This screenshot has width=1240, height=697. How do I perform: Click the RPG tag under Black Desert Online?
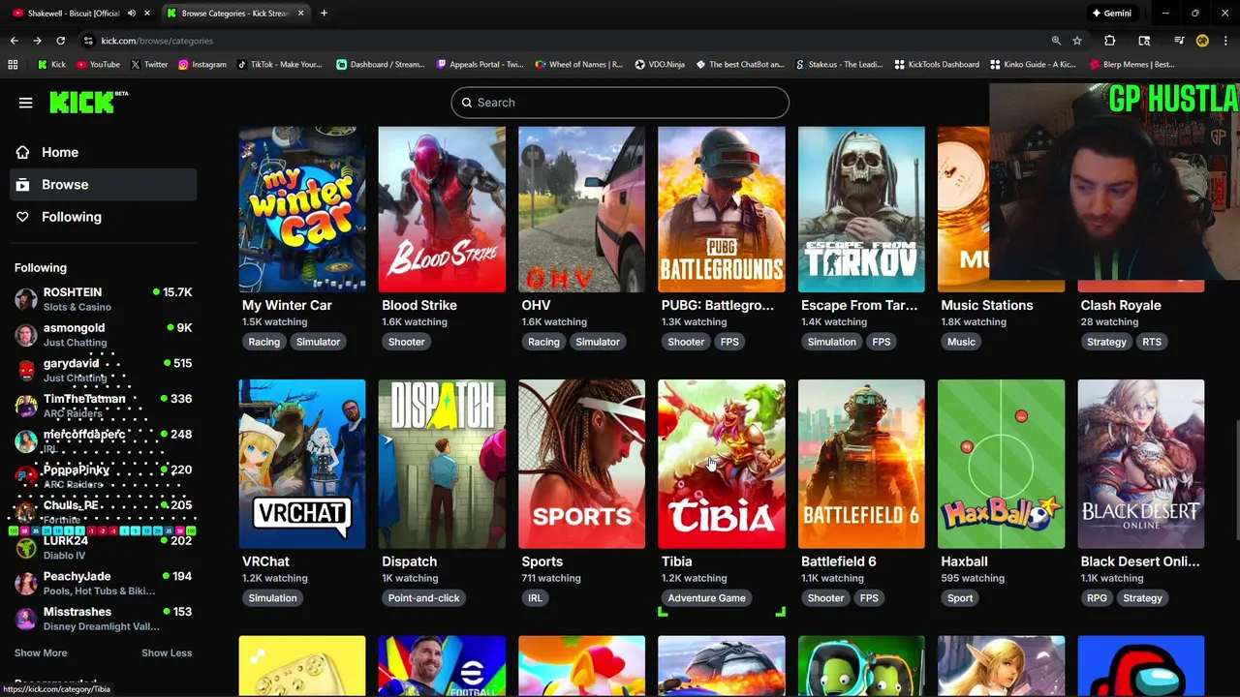(1097, 598)
